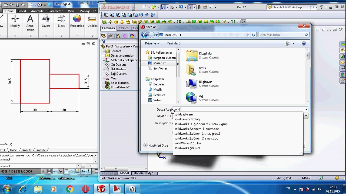Viewport: 346px width, 194px height.
Task: Click the Ara: Masaüstü search field
Action: [x=284, y=35]
